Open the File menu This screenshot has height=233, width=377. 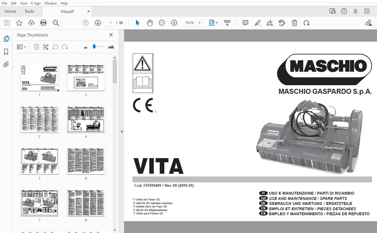[4, 3]
